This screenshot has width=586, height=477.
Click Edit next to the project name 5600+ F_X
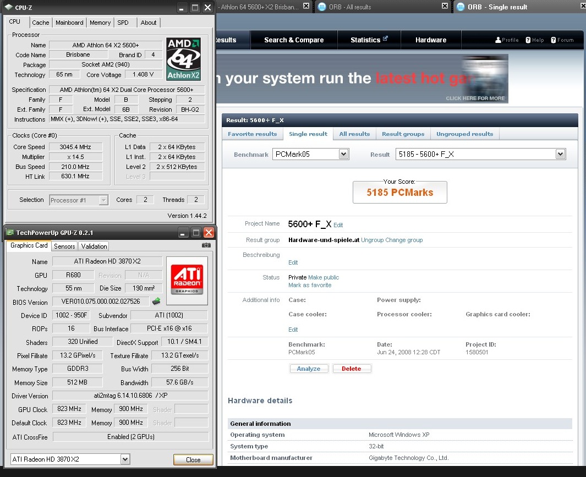click(x=338, y=225)
